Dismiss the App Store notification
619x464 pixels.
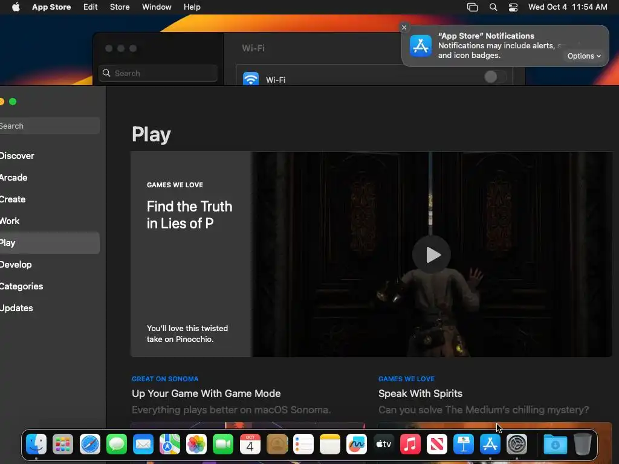(x=404, y=27)
